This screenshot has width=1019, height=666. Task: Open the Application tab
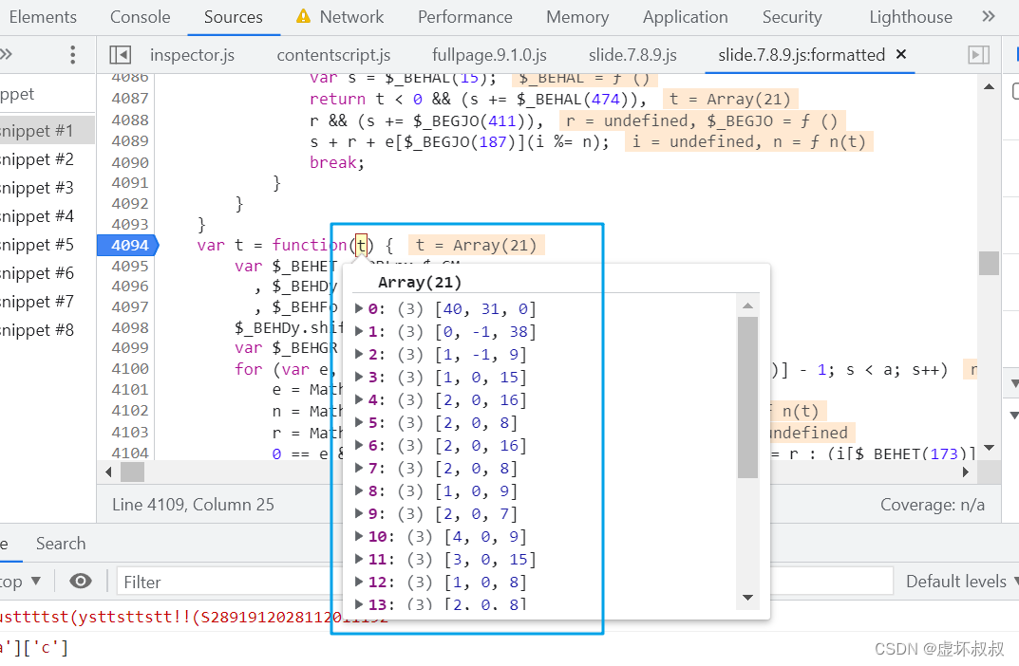coord(686,17)
